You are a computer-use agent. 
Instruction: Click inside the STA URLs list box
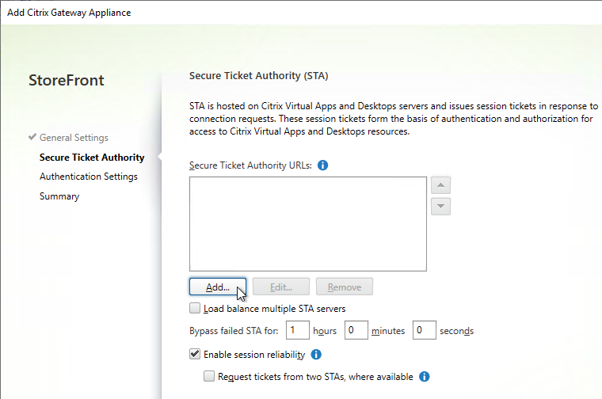[308, 224]
